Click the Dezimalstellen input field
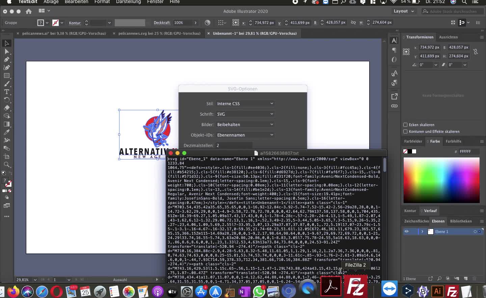Viewport: 486px width, 298px height. tap(234, 145)
